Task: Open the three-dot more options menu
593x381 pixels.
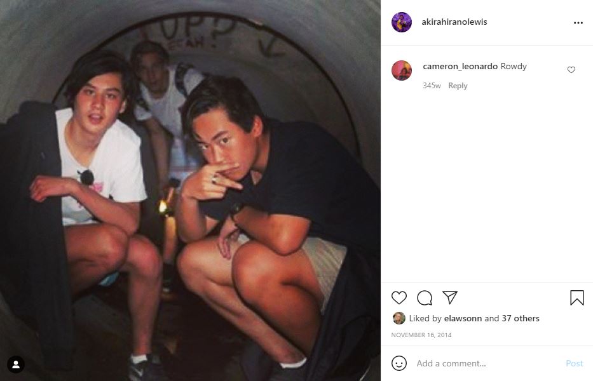Action: pyautogui.click(x=578, y=23)
